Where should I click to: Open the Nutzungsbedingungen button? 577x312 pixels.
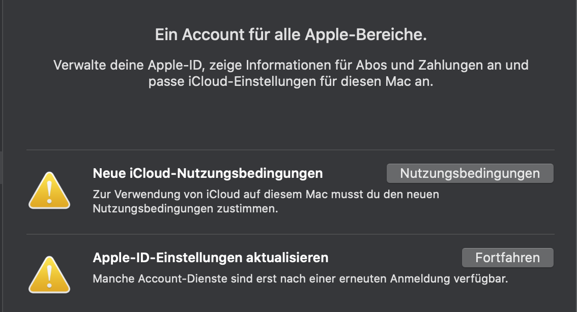click(470, 173)
